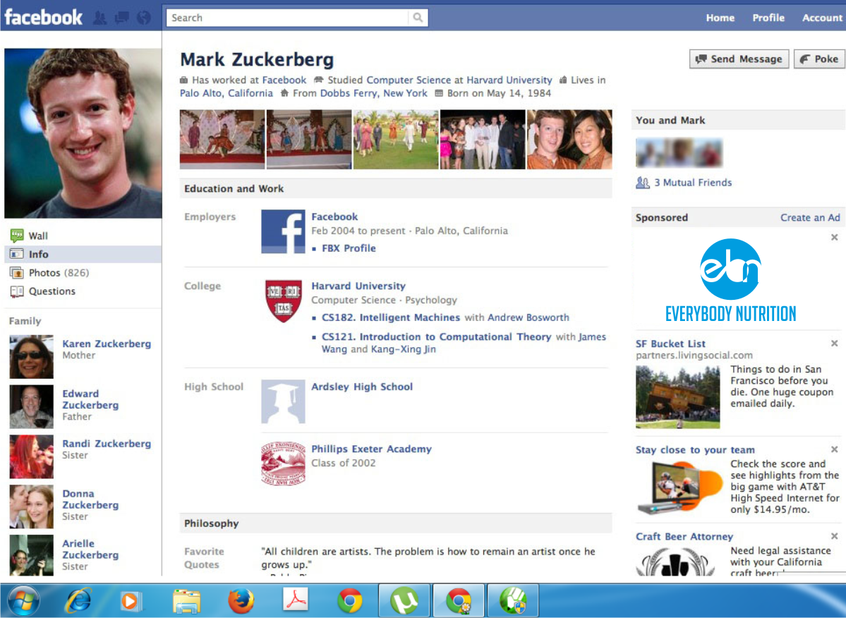Click CS182. Intelligent Machines link
The height and width of the screenshot is (618, 846).
(x=391, y=317)
